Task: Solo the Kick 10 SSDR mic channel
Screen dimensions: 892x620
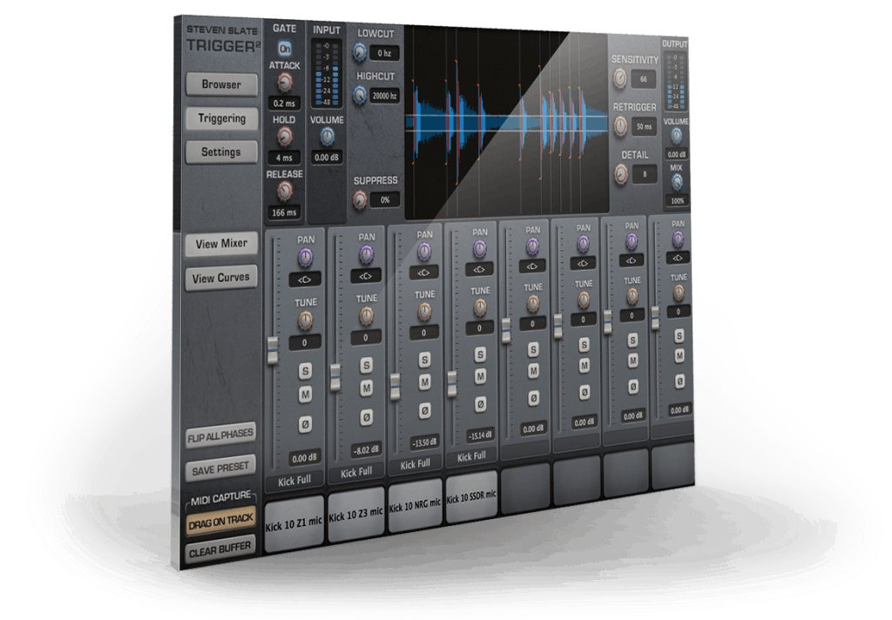Action: point(480,354)
